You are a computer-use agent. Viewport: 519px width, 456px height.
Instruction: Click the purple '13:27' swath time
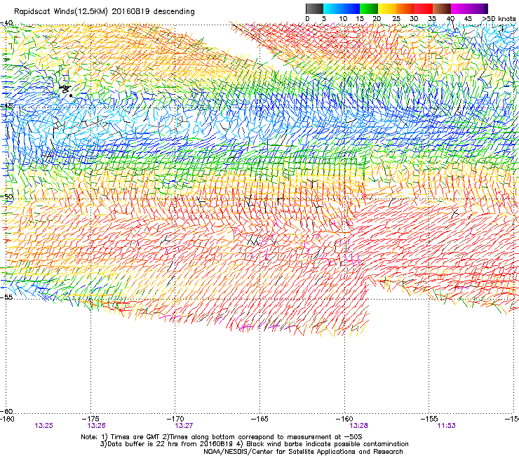[184, 426]
